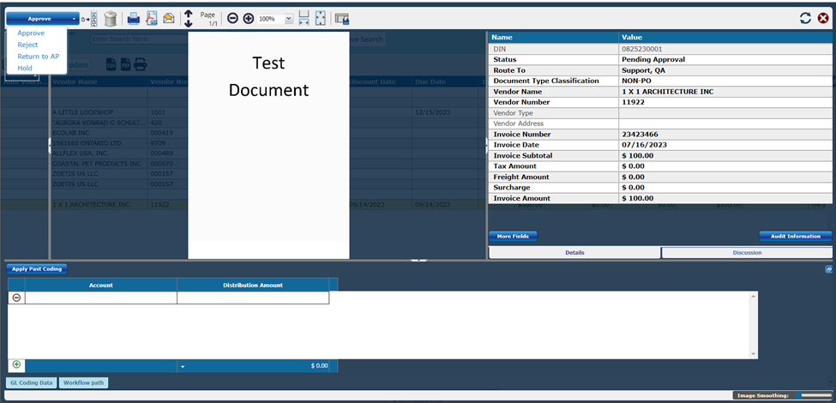836x403 pixels.
Task: Click the fit-to-width icon
Action: click(x=304, y=18)
